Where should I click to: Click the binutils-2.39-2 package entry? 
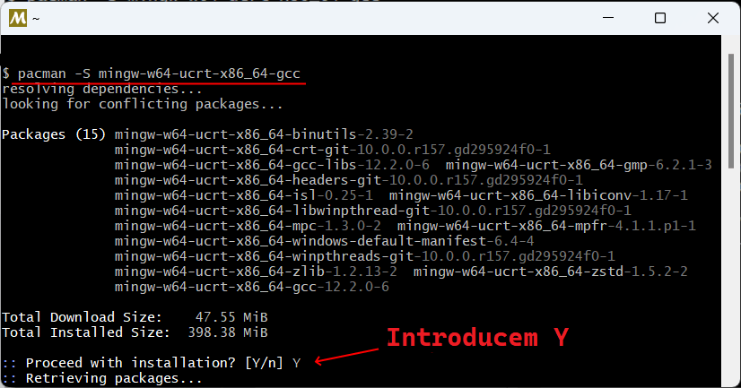264,134
